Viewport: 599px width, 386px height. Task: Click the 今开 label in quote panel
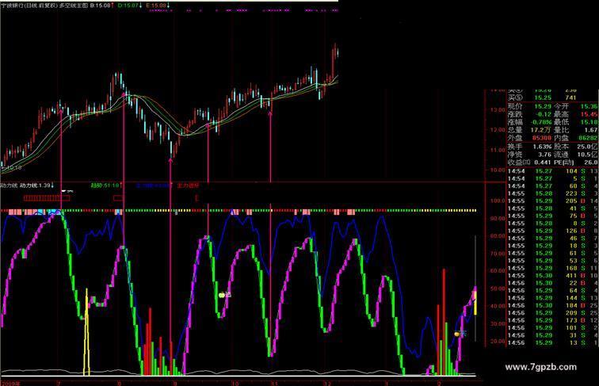562,107
